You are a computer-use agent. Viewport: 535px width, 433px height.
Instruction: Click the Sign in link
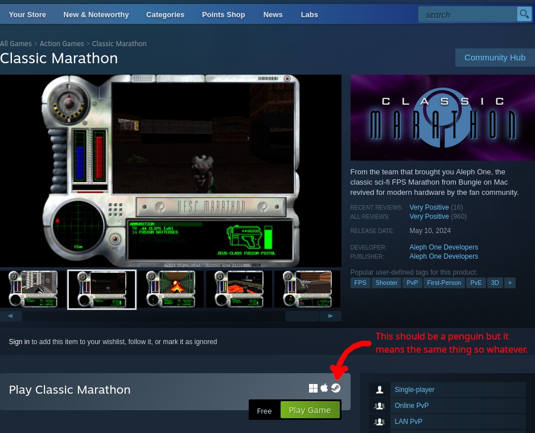[x=19, y=342]
